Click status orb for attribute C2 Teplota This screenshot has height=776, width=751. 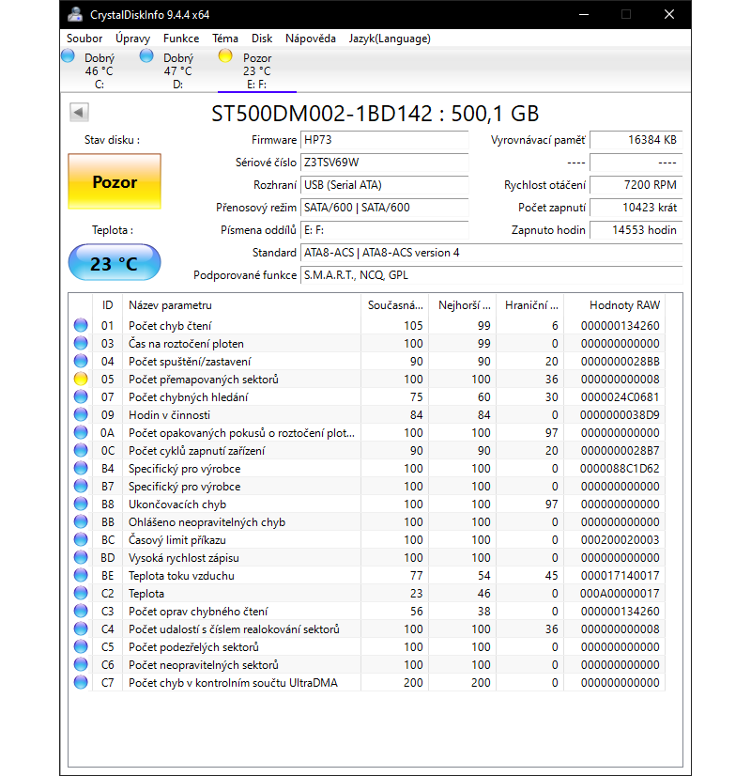tap(81, 593)
